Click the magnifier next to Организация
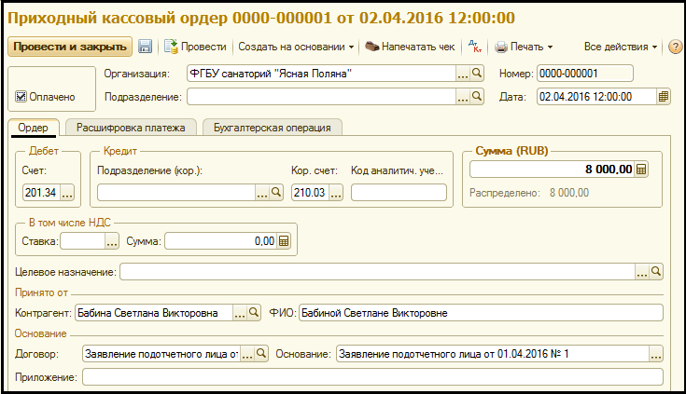 click(477, 74)
